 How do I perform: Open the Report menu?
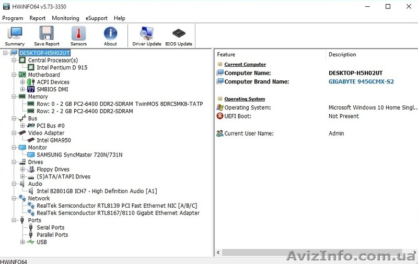coord(37,18)
